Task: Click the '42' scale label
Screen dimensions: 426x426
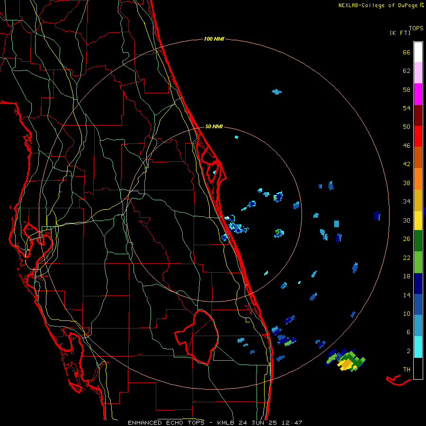Action: [x=407, y=164]
